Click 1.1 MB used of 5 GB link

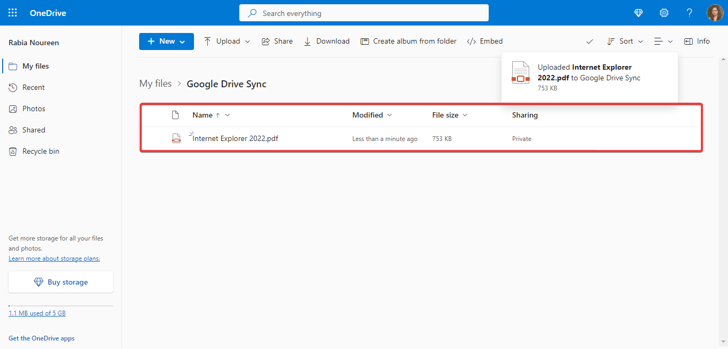point(37,313)
